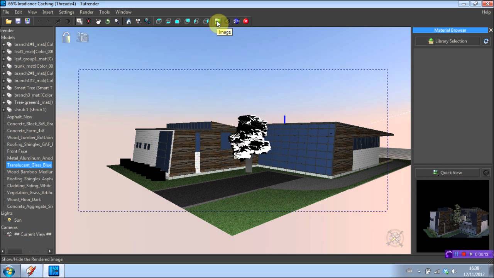Click the Save image icon in toolbar
This screenshot has height=278, width=494.
pos(27,21)
